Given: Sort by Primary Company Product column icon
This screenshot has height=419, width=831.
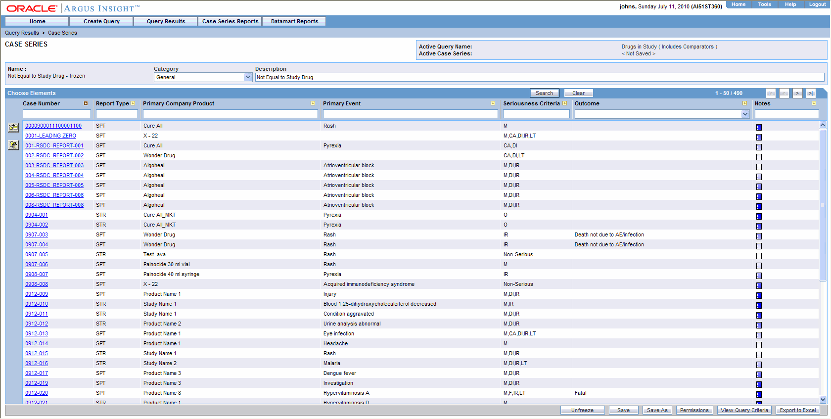Looking at the screenshot, I should [x=313, y=103].
